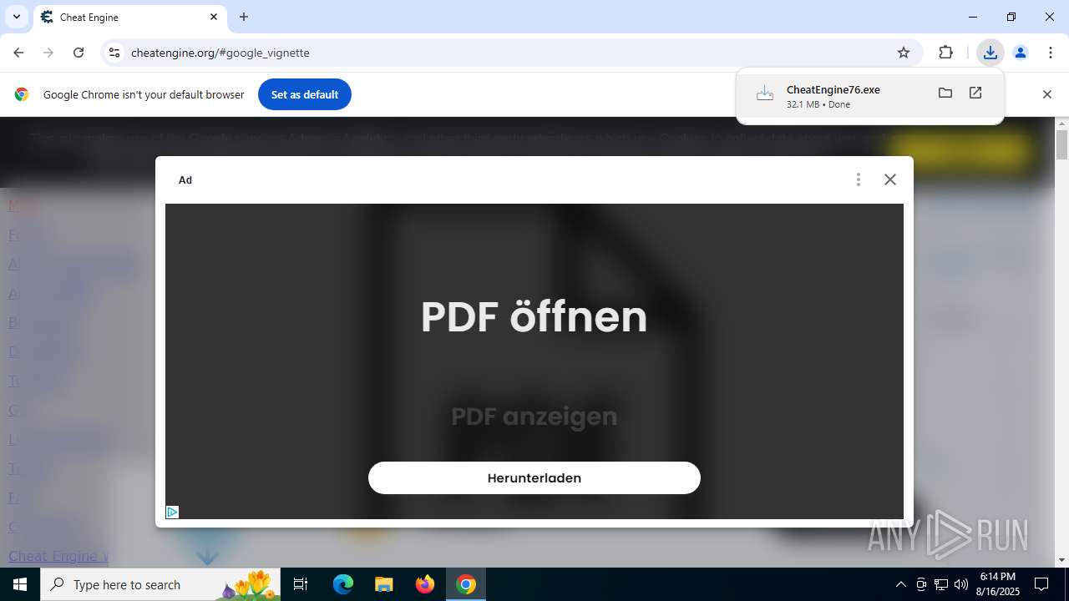Open the tab search dropdown arrow
Image resolution: width=1069 pixels, height=601 pixels.
(x=16, y=17)
